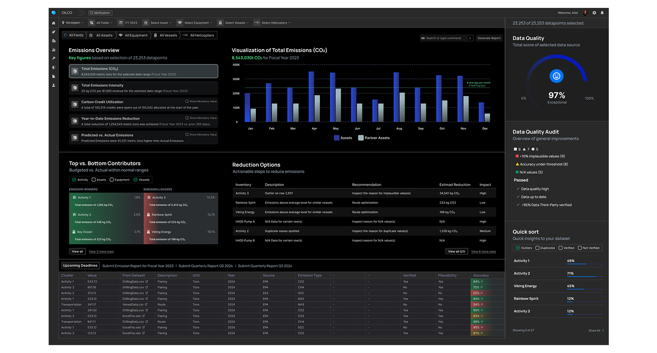
Task: Select the All Helicopters breadcrumb tab
Action: (x=199, y=35)
